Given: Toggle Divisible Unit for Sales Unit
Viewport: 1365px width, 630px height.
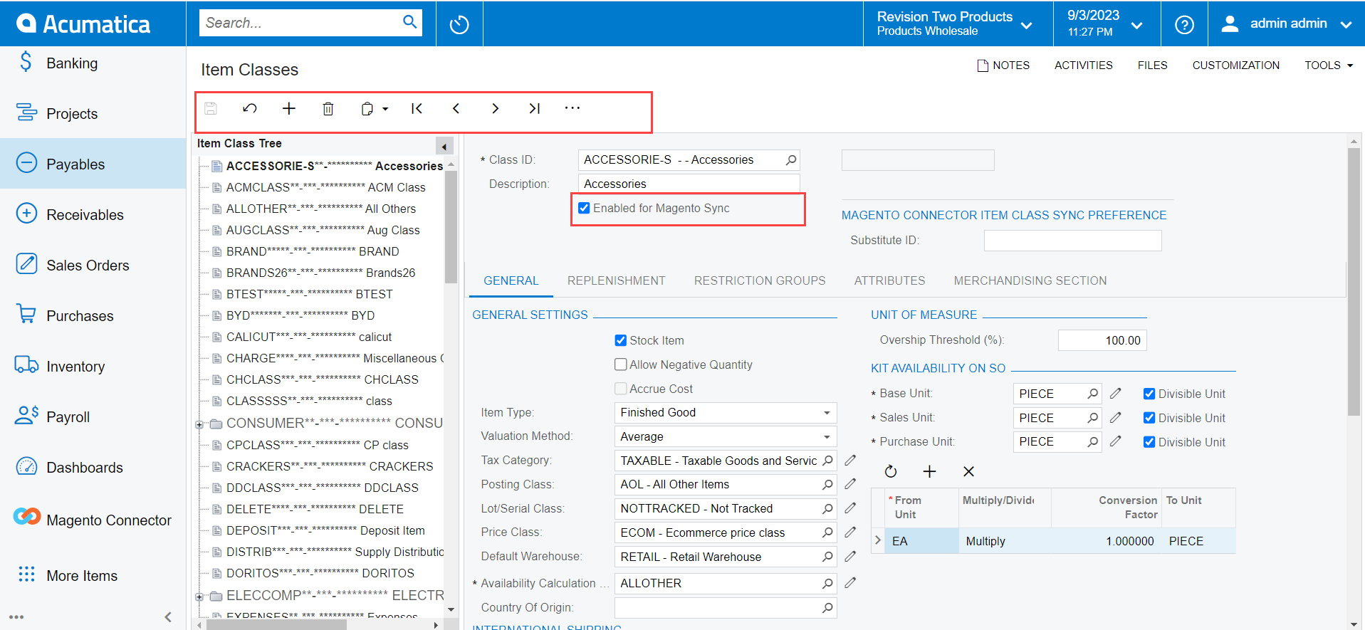Looking at the screenshot, I should pos(1149,418).
